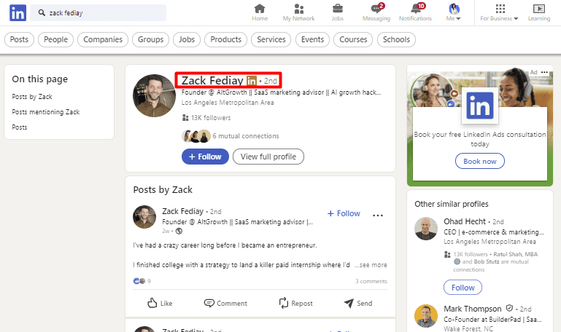Filter results by Schools
561x332 pixels.
pos(396,39)
